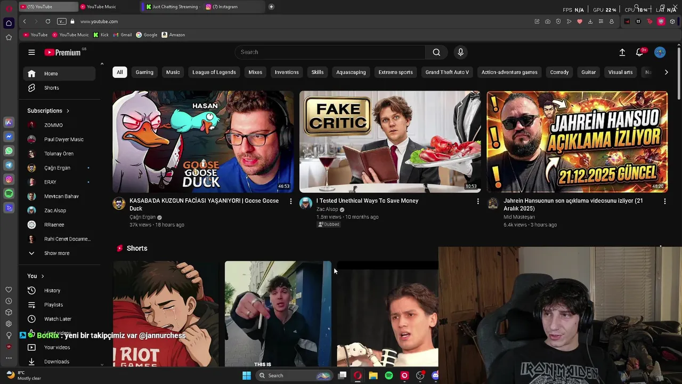
Task: Open the Kick bookmark
Action: [x=101, y=35]
